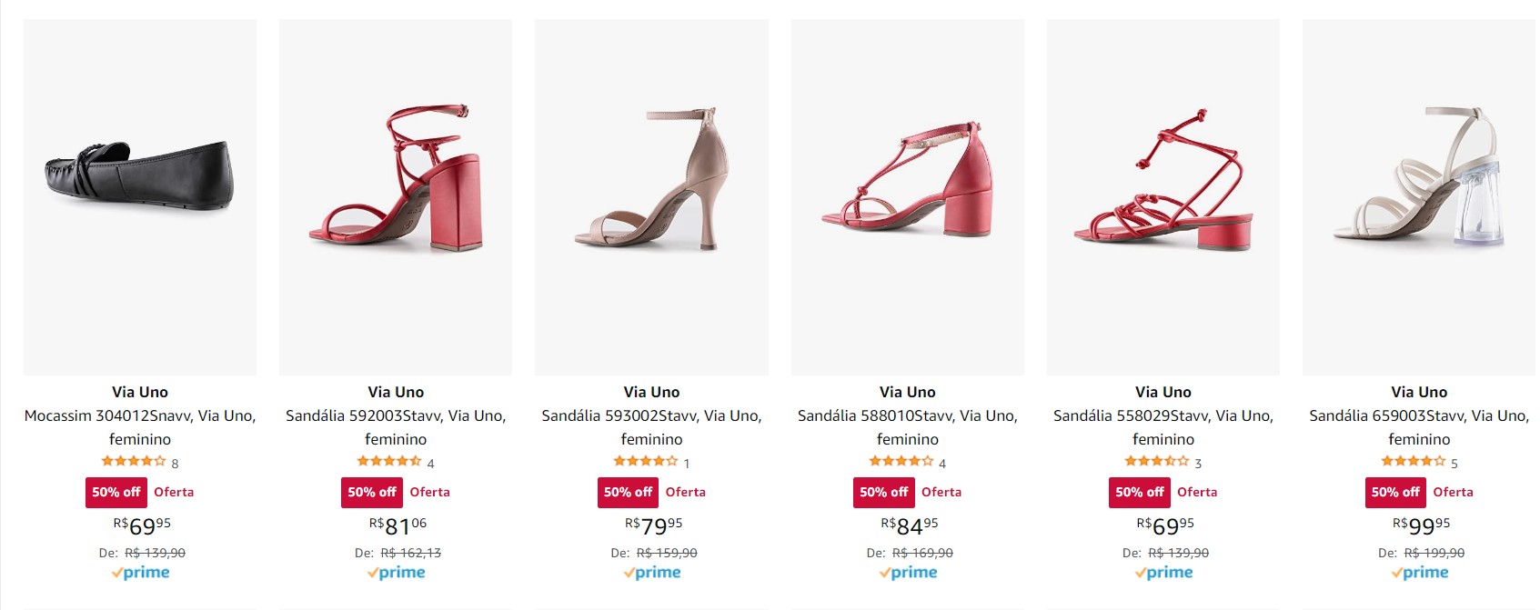1540x610 pixels.
Task: Click the Prime icon under Mocassim 304012Snavv
Action: point(141,572)
